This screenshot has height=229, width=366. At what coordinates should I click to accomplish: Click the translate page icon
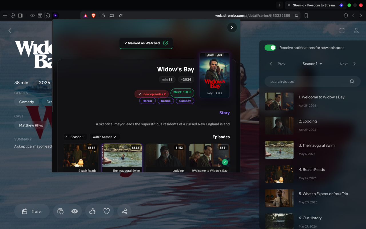click(120, 15)
